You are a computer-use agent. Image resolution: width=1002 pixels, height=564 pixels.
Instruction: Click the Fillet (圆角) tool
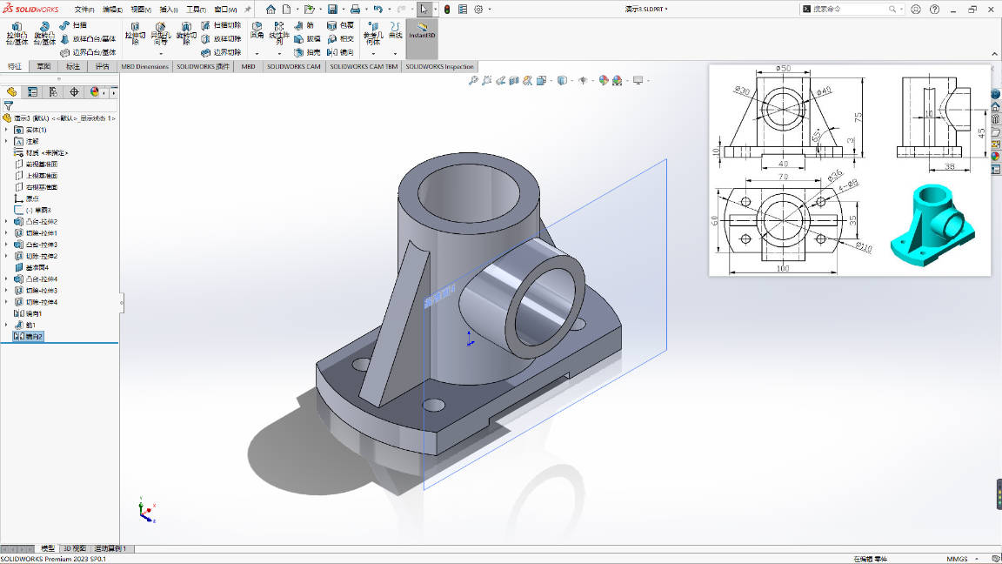[257, 30]
